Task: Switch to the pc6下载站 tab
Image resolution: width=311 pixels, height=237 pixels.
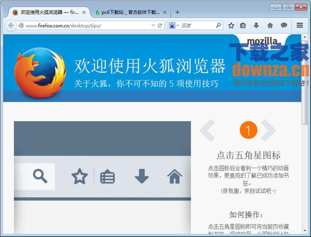Action: point(130,12)
